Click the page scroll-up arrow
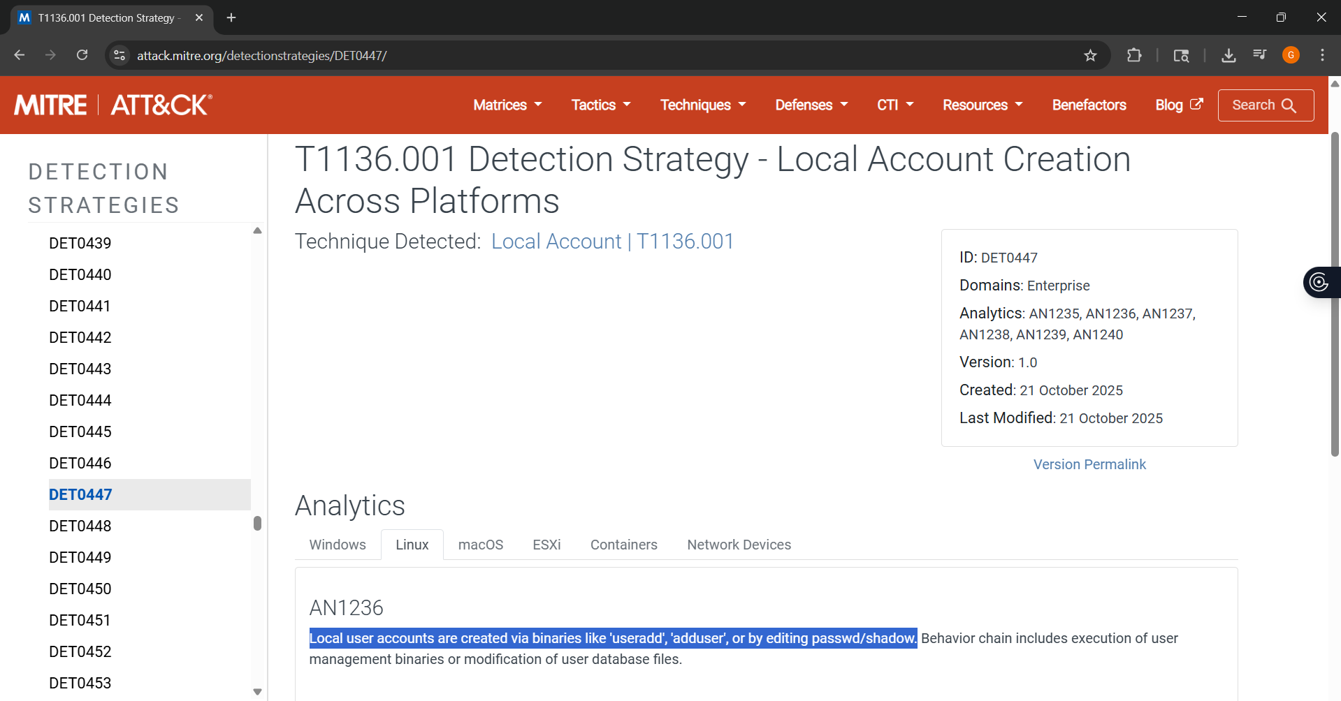The height and width of the screenshot is (701, 1341). click(1335, 83)
